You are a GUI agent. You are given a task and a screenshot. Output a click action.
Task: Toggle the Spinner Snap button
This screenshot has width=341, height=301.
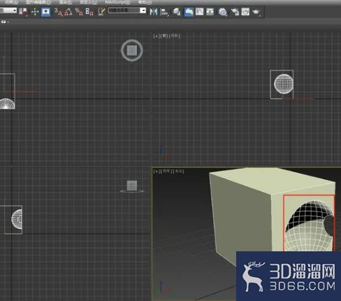(x=89, y=11)
